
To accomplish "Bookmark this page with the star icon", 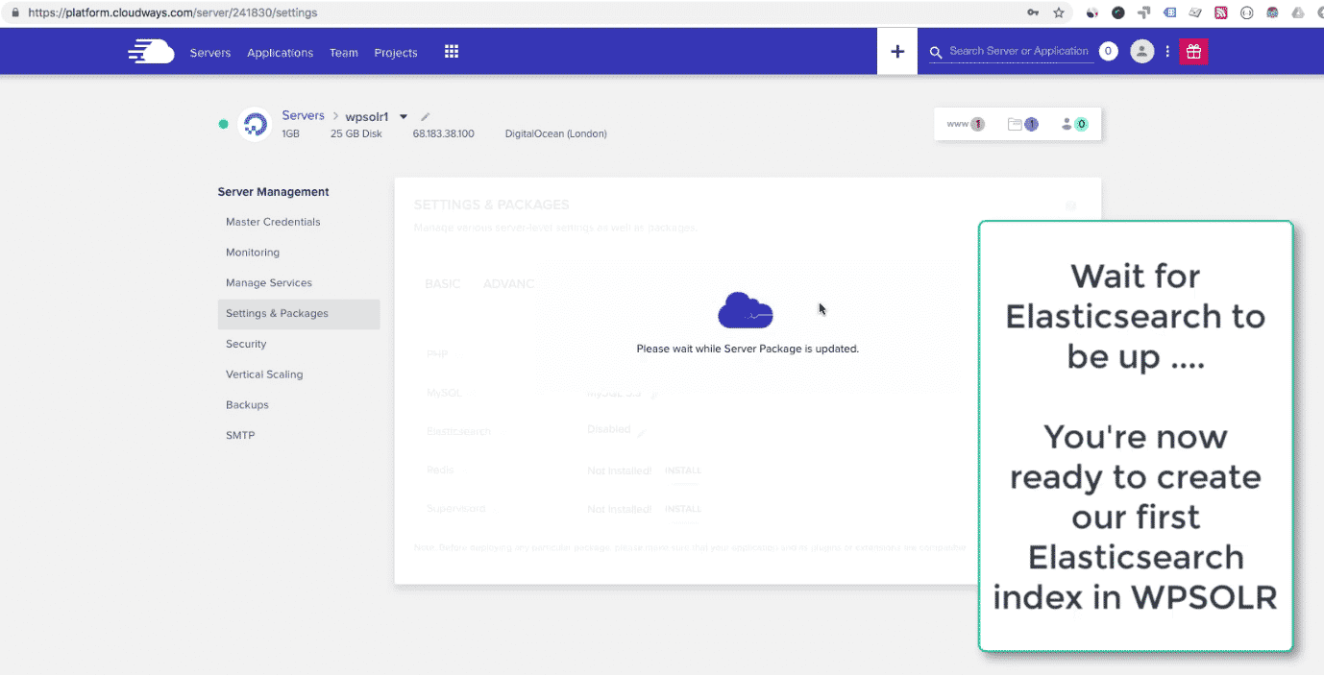I will (x=1059, y=13).
